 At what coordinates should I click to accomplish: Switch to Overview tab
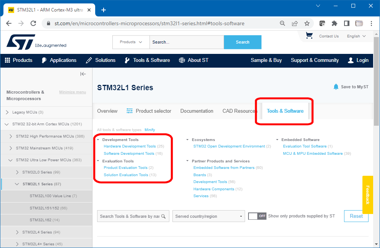pyautogui.click(x=107, y=111)
